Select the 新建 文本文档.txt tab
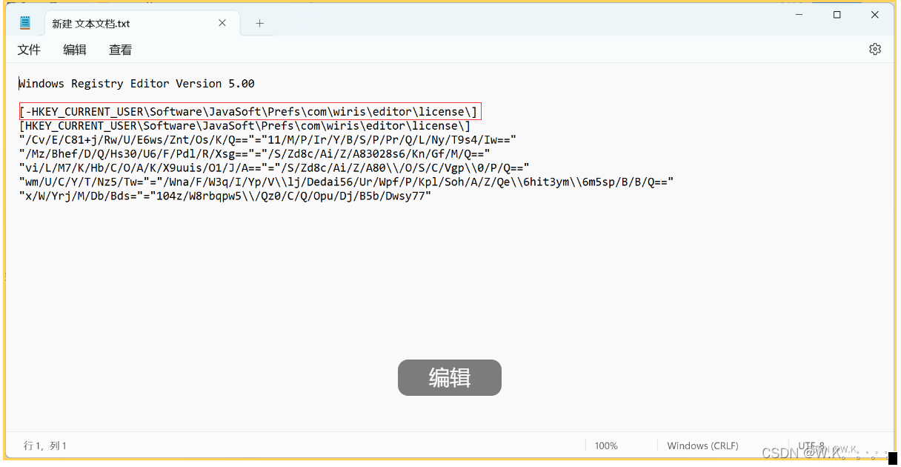 140,23
